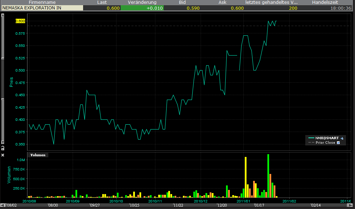Click the Firmenname column header
Screen dimensions: 355x209
[42, 2]
